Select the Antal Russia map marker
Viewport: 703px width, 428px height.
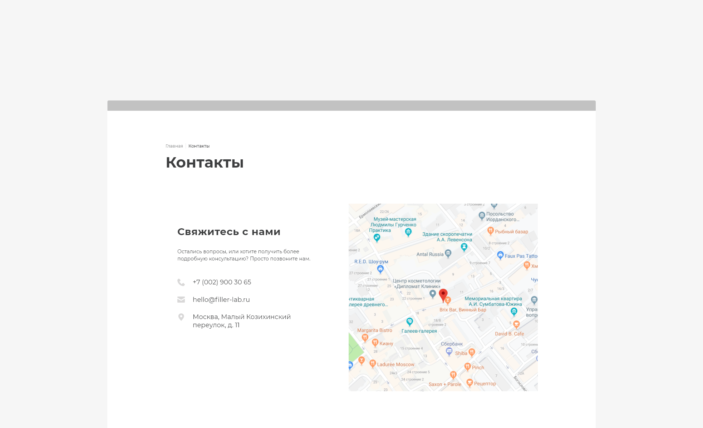448,254
